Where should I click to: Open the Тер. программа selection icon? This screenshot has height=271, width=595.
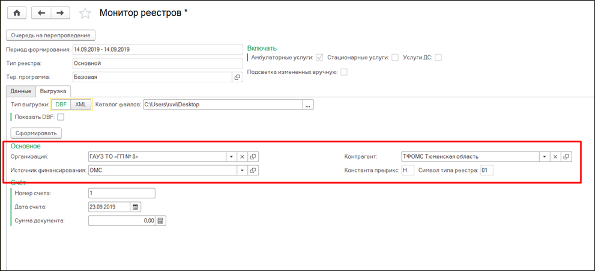pyautogui.click(x=237, y=77)
